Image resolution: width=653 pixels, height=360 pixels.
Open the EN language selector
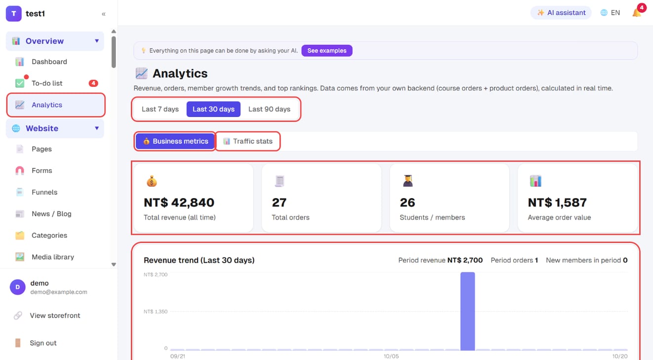(610, 13)
